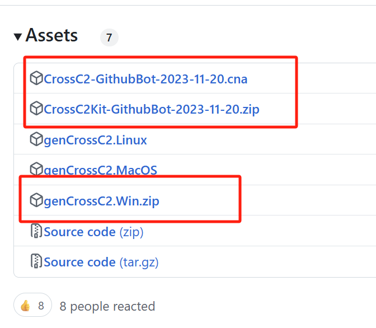Download CrossC2-GithubBot-2023-11-20.cna
Viewport: 376px width, 328px height.
click(x=145, y=79)
